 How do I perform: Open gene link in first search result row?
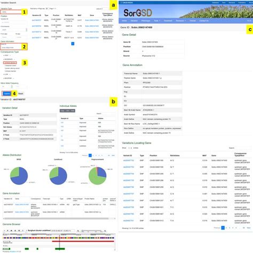tap(92, 20)
